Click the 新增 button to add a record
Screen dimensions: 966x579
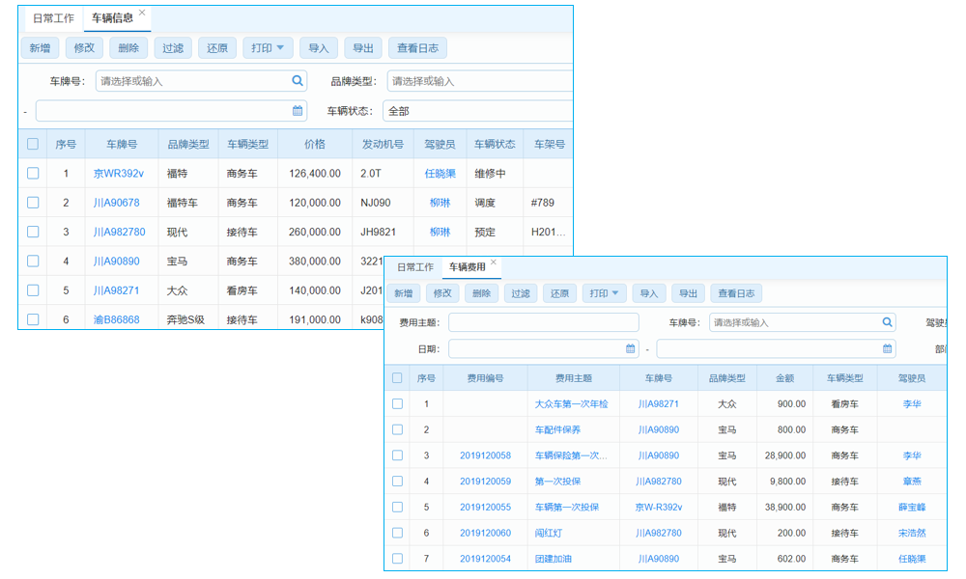pos(39,46)
